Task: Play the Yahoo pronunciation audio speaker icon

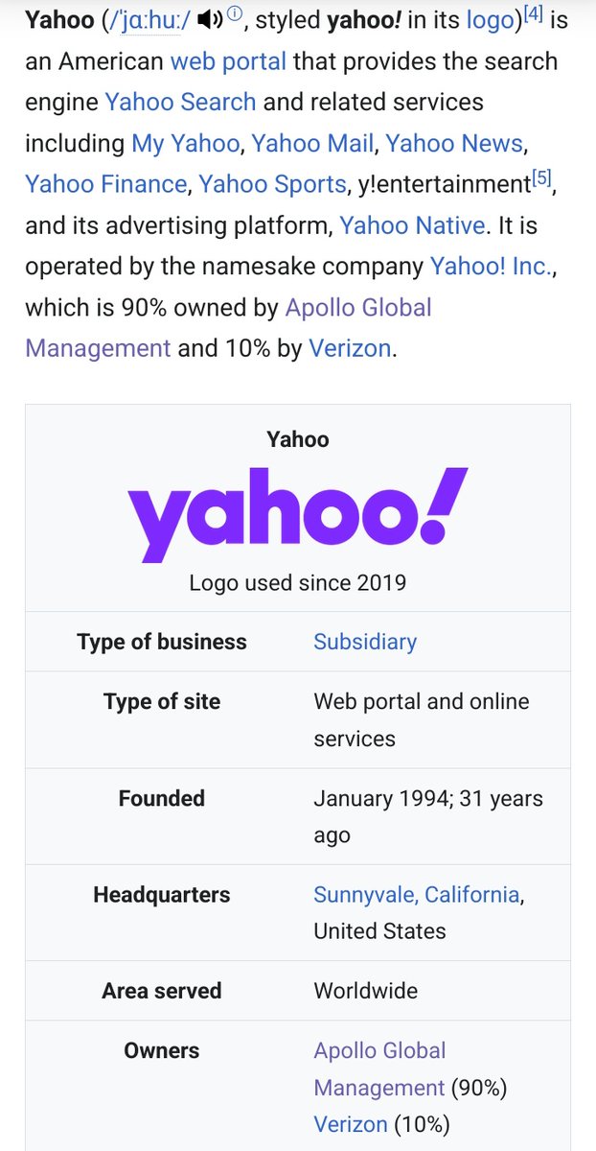Action: pos(210,20)
